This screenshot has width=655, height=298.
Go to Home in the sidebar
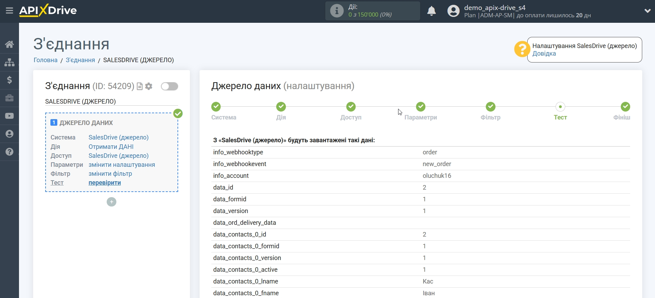(x=9, y=44)
